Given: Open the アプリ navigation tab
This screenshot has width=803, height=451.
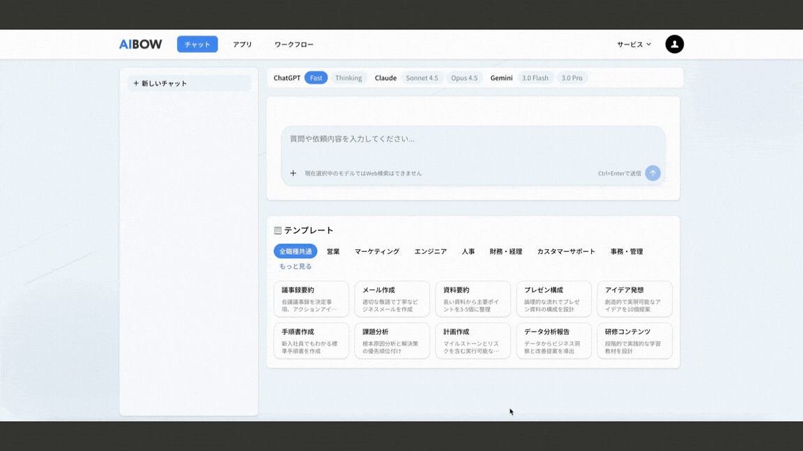Looking at the screenshot, I should coord(243,45).
